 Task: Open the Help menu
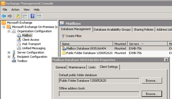coord(37,10)
